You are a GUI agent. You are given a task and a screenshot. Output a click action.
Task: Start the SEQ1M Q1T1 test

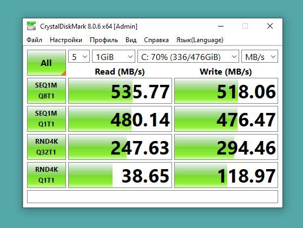tap(47, 119)
